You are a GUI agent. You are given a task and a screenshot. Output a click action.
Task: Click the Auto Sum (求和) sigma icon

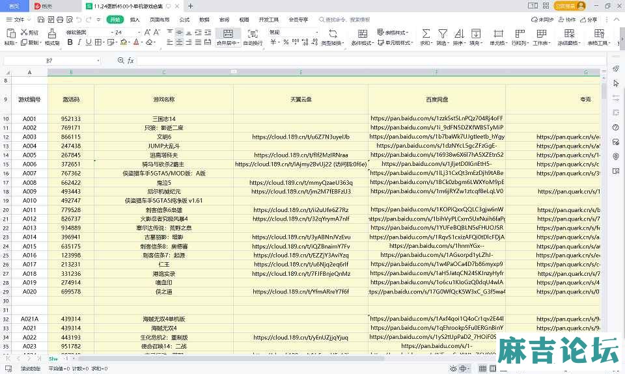426,33
